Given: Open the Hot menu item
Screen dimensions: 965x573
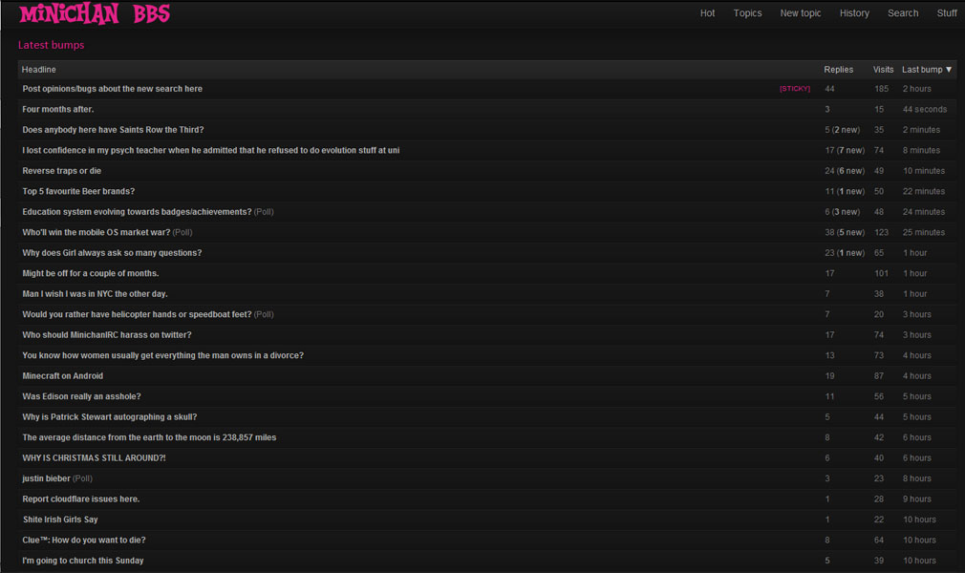Looking at the screenshot, I should click(707, 13).
